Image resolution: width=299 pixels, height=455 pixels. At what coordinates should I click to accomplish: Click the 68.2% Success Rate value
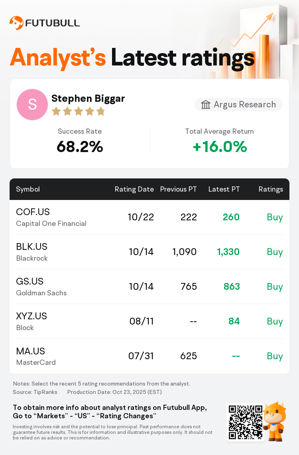click(80, 147)
